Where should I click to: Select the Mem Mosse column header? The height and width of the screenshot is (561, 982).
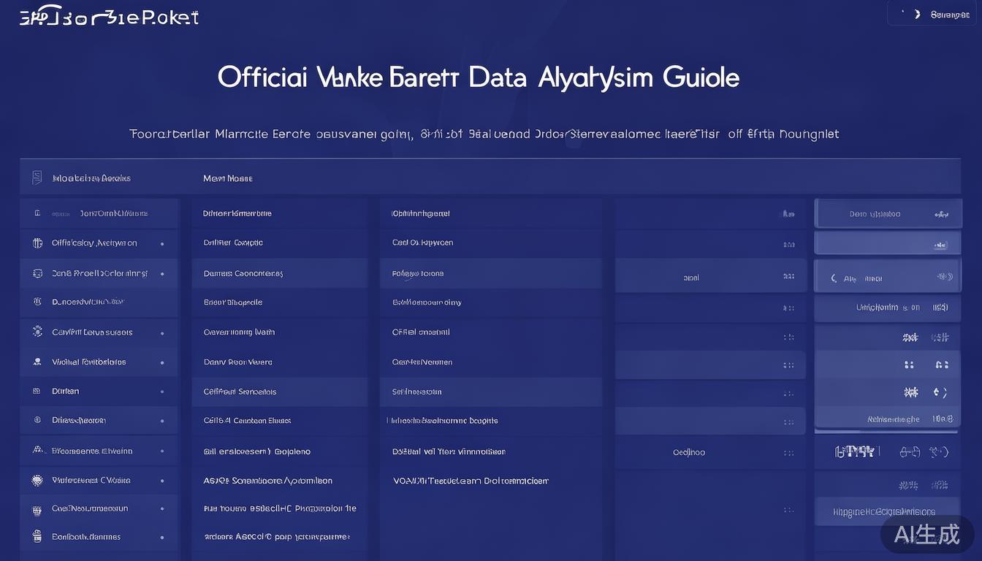tap(227, 178)
